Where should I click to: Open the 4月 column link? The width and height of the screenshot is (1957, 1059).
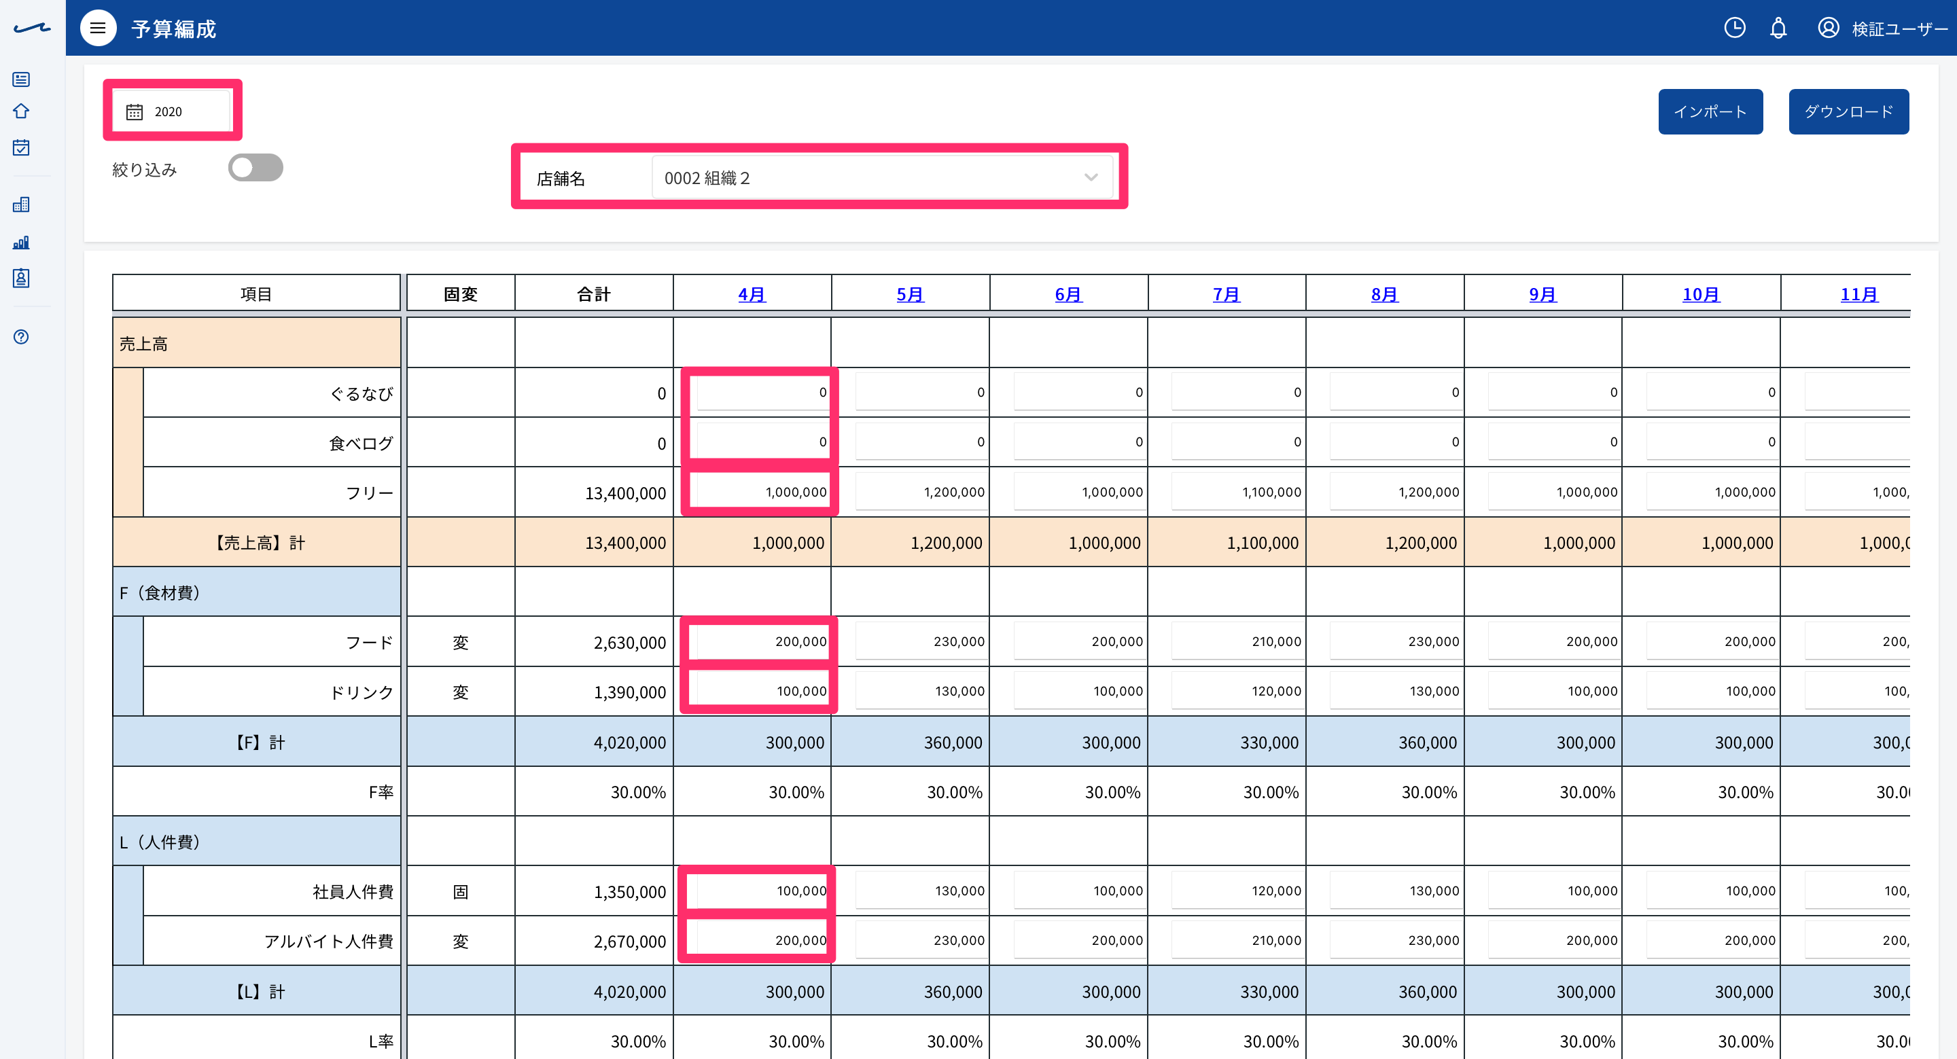coord(752,294)
